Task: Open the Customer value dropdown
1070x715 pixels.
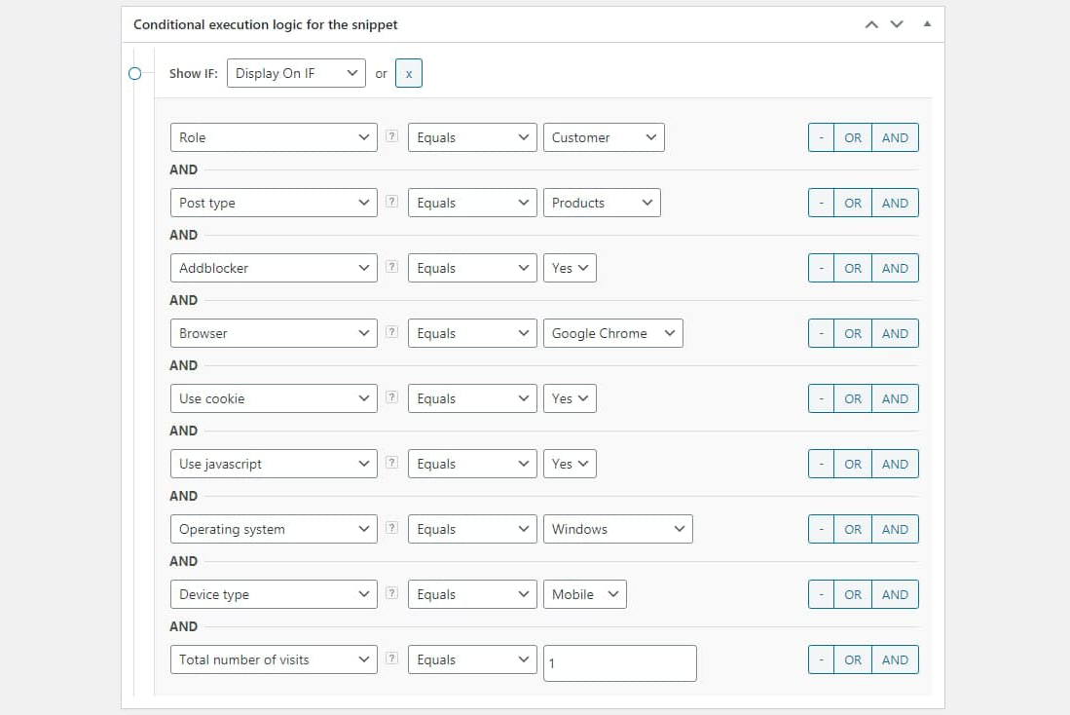Action: [604, 137]
